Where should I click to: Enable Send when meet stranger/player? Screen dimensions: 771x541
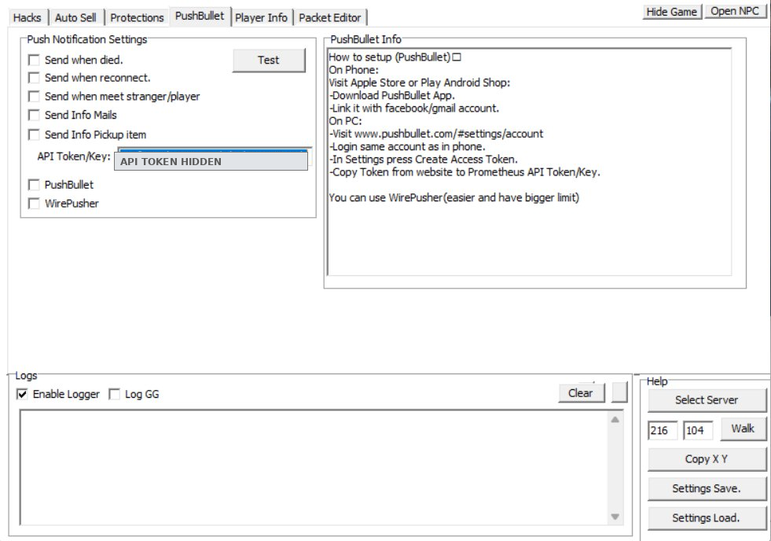[34, 97]
